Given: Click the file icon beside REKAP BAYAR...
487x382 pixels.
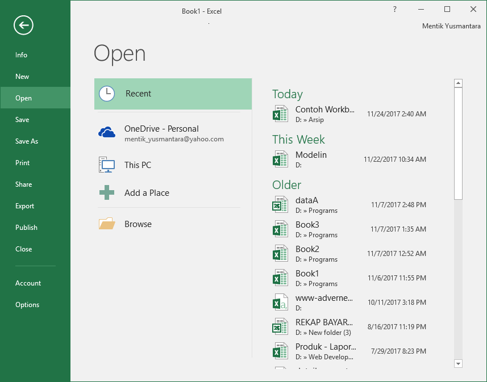Looking at the screenshot, I should [x=280, y=326].
